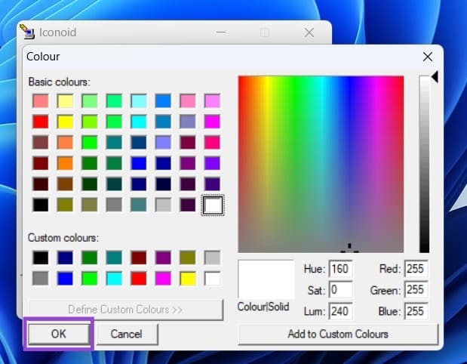Select white swatch in second custom row
The image size is (467, 364).
212,279
